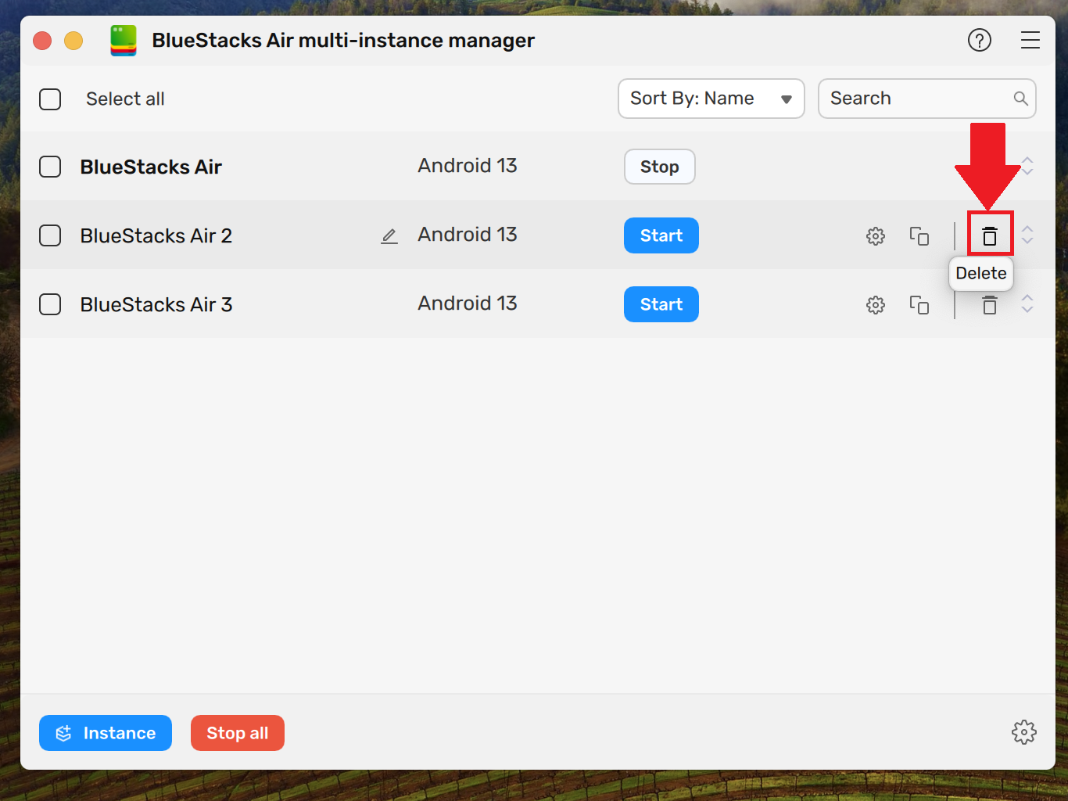Tick the Select all checkbox

50,99
